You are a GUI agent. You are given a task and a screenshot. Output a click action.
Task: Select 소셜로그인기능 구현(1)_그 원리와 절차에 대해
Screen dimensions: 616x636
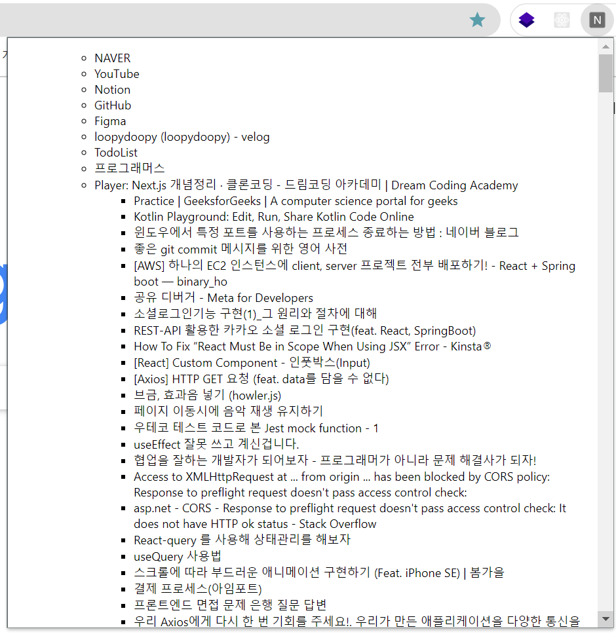(255, 314)
